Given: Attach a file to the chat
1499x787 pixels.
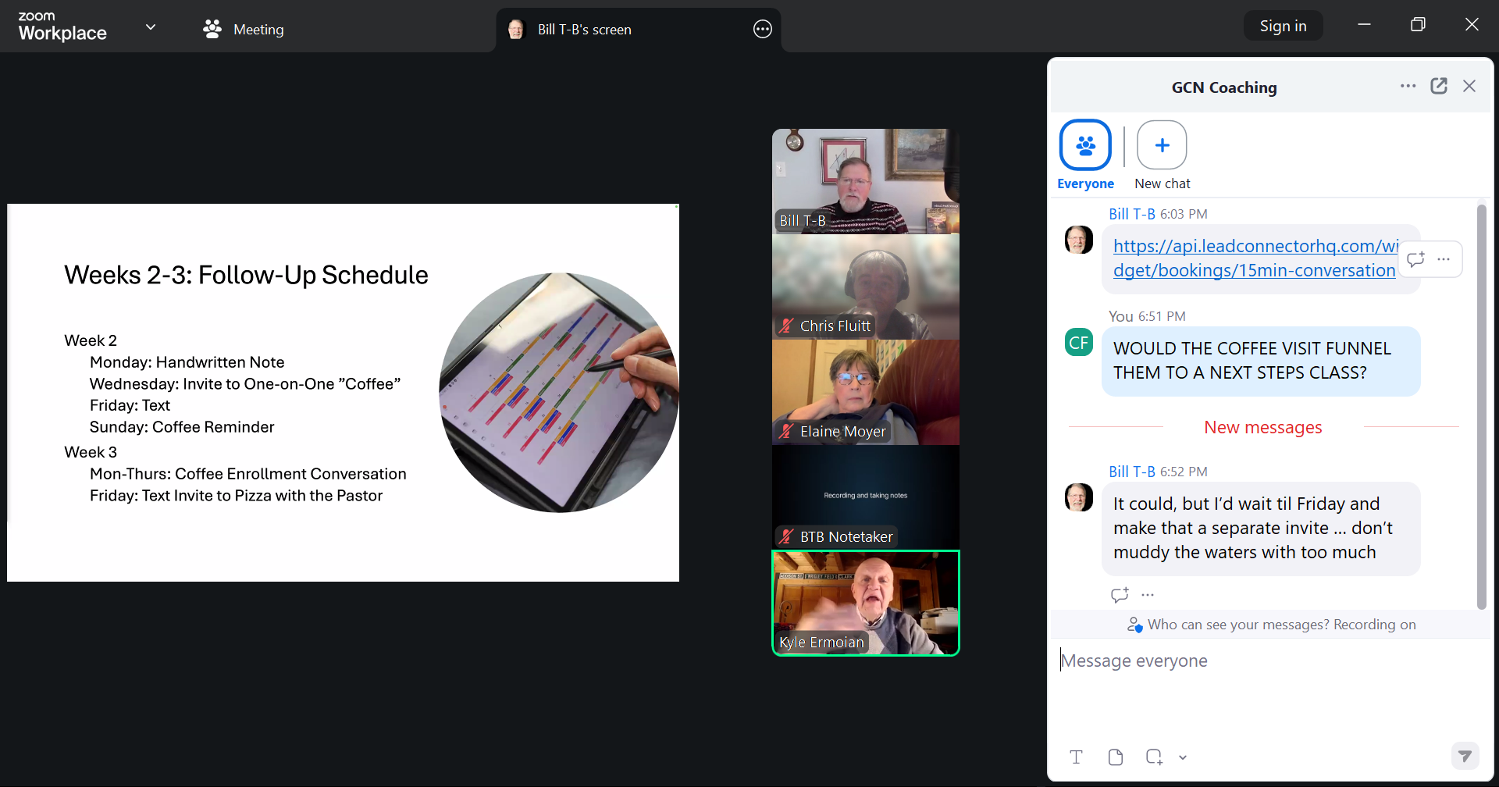Looking at the screenshot, I should tap(1116, 757).
